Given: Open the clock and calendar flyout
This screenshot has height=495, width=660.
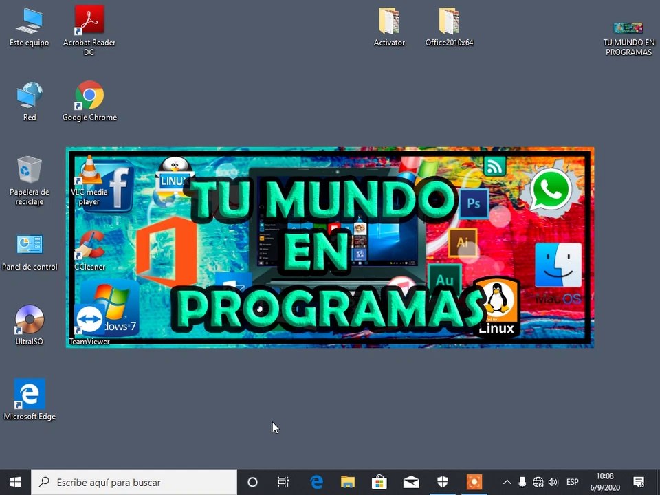Looking at the screenshot, I should coord(605,482).
